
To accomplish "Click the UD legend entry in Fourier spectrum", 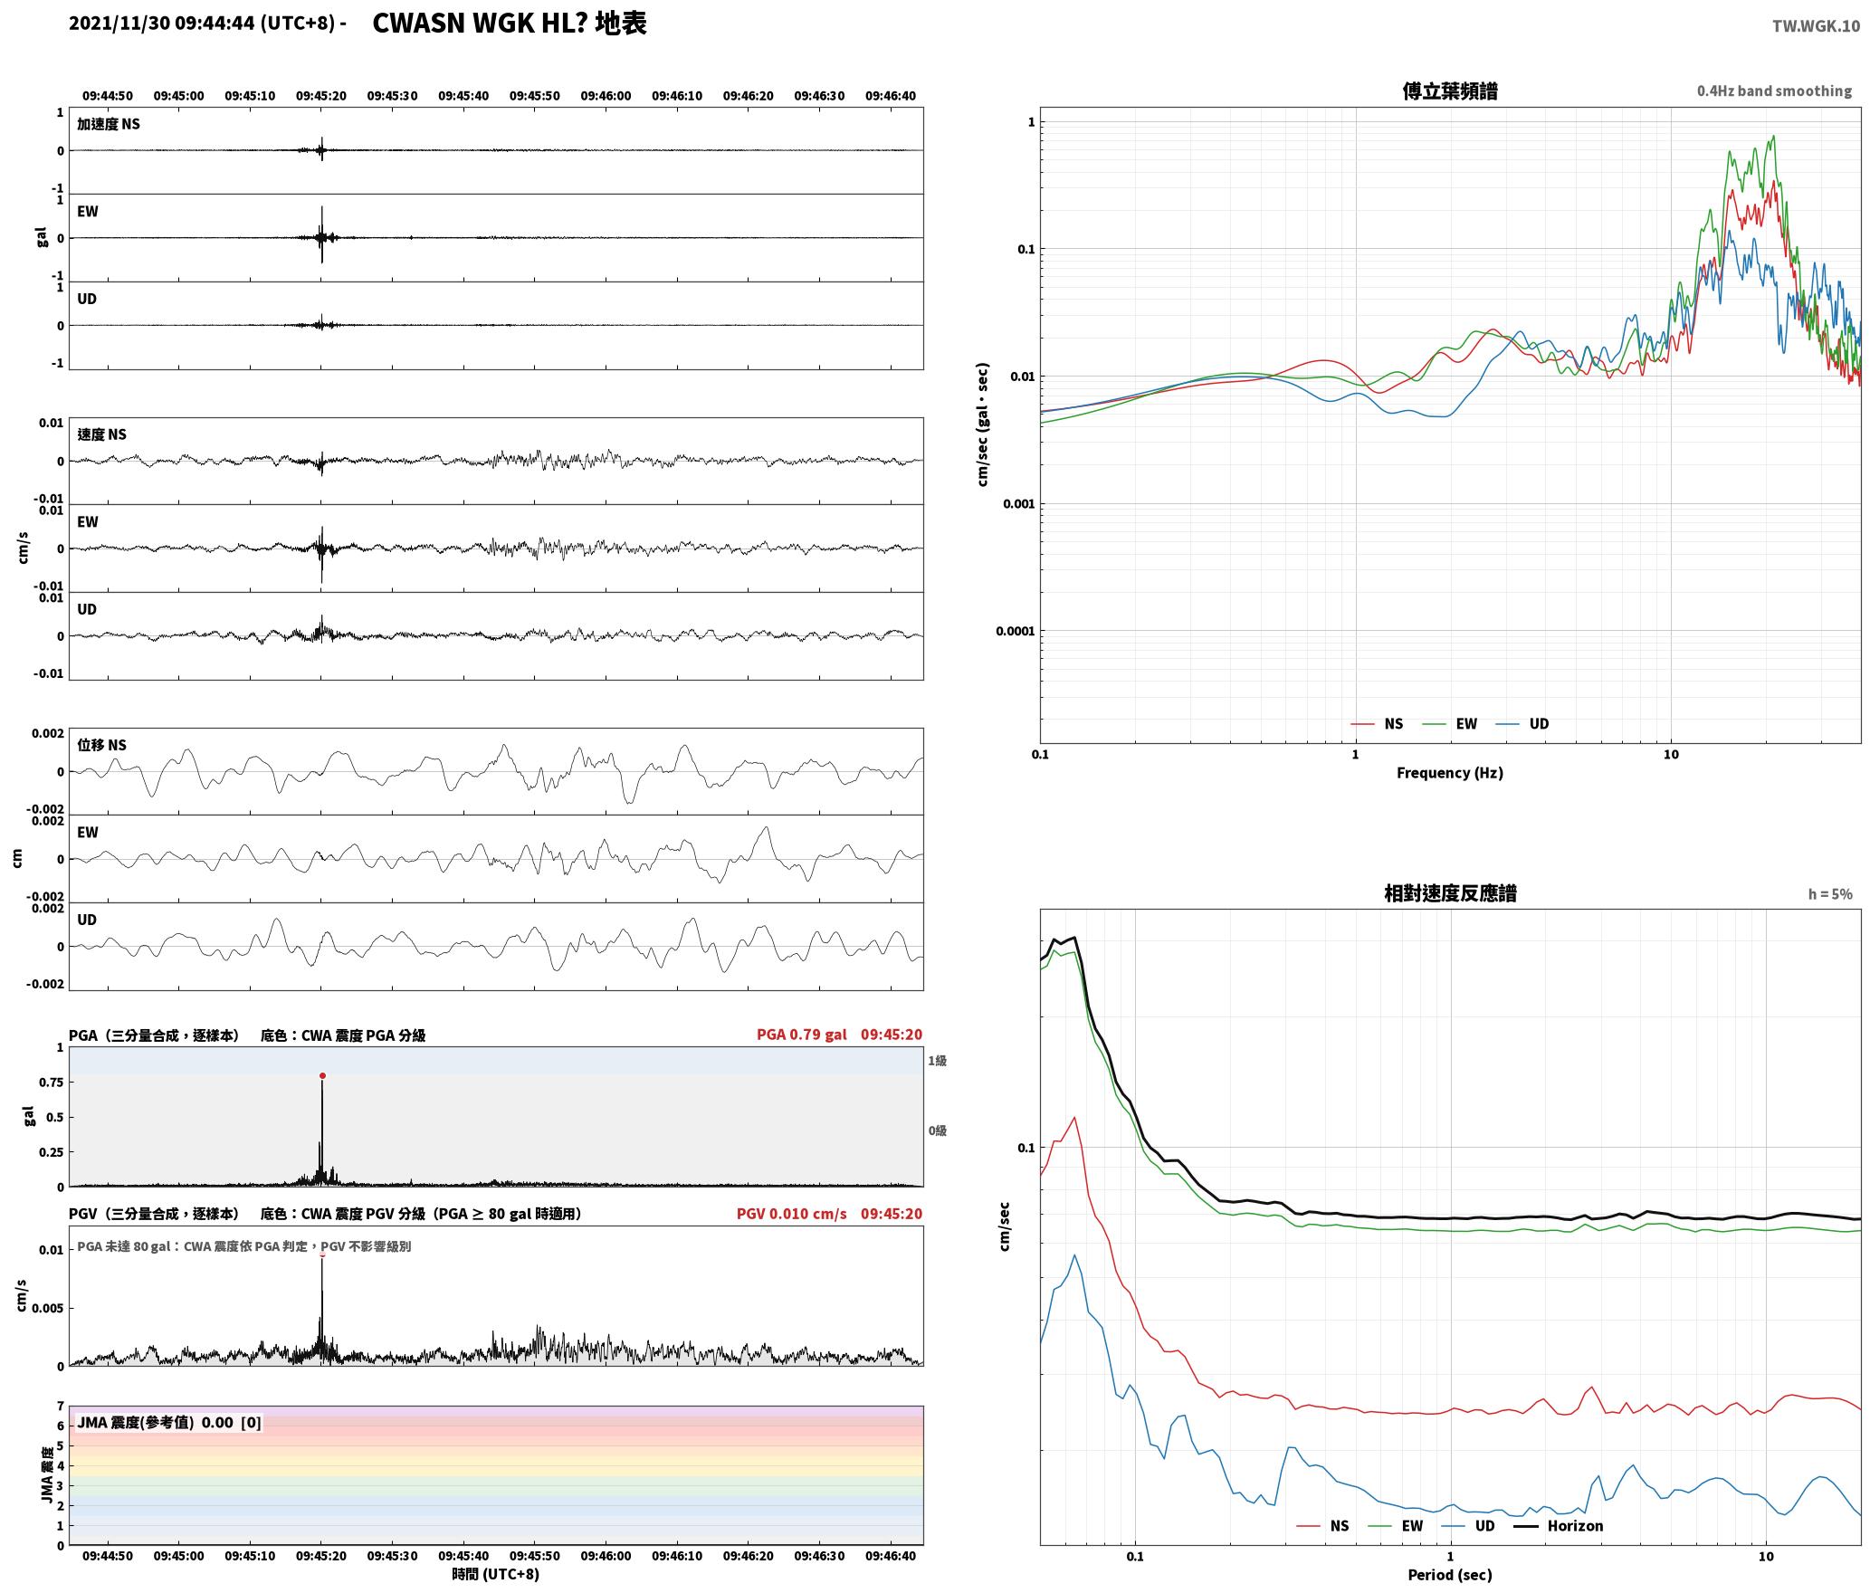I will point(1522,724).
